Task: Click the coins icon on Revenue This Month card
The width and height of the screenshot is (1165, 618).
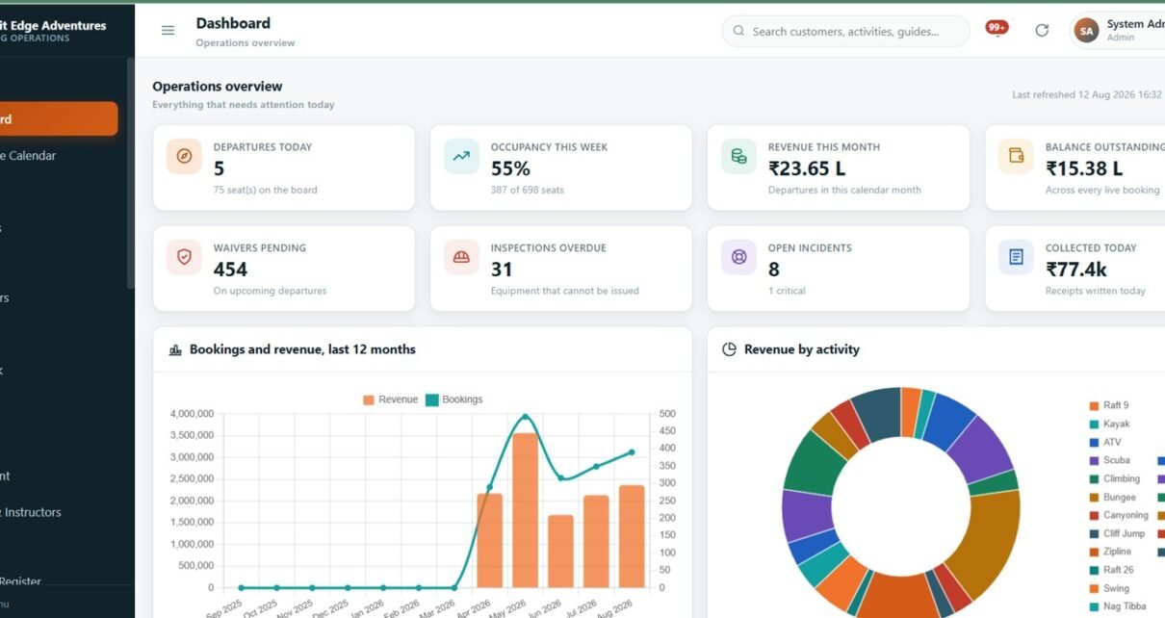Action: [738, 156]
